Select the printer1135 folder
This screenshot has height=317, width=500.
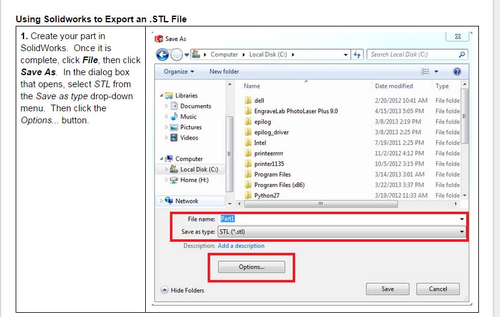tap(269, 164)
